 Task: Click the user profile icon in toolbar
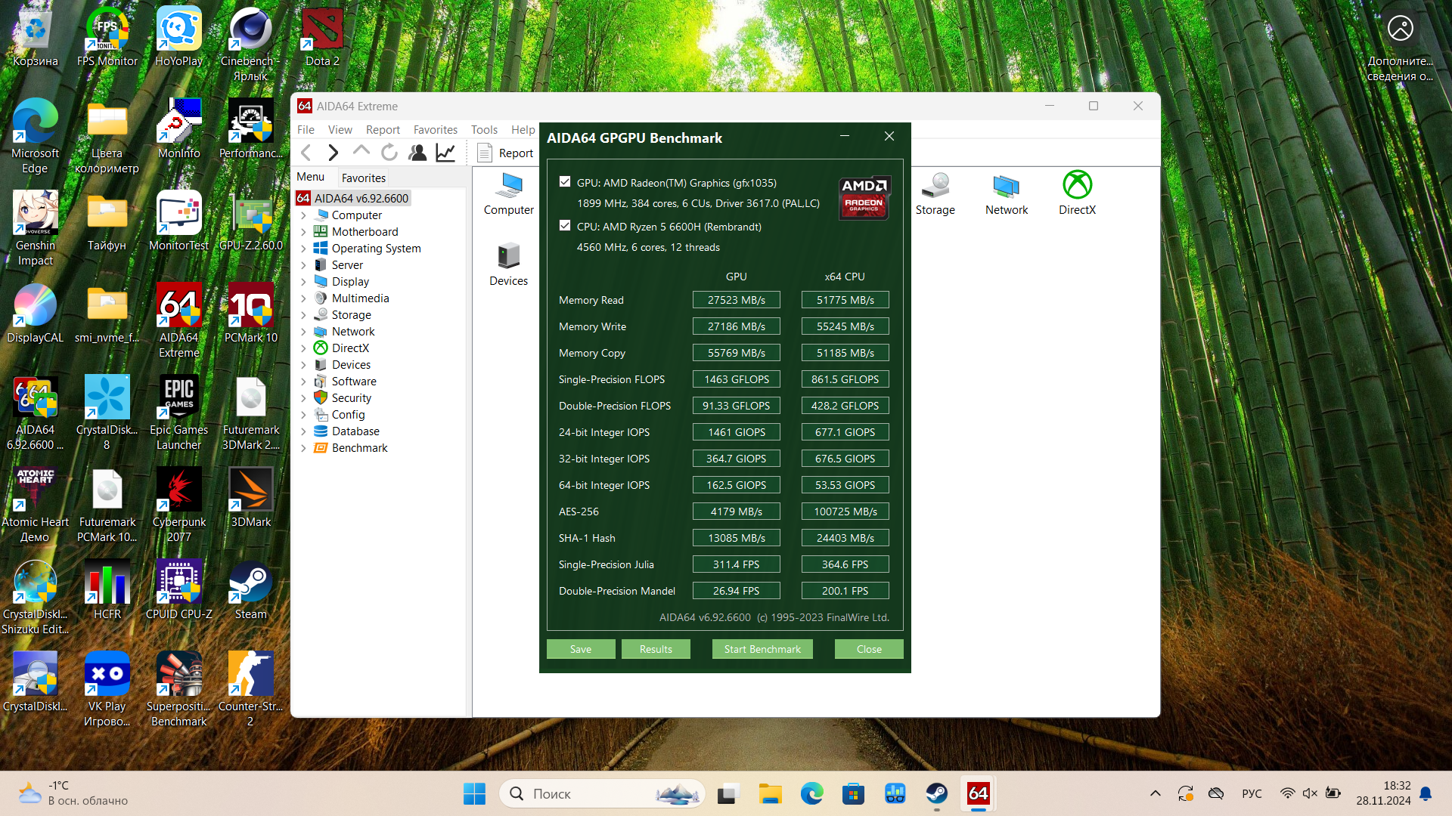pos(417,153)
